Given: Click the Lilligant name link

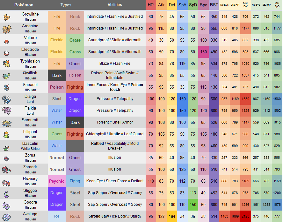Looking at the screenshot, I should 30,132.
